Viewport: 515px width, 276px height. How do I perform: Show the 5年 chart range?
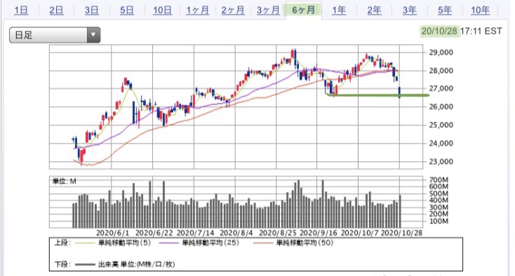tap(445, 11)
